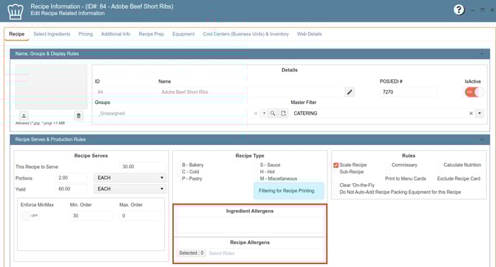Select the Recipe tab
This screenshot has width=496, height=267.
point(17,34)
